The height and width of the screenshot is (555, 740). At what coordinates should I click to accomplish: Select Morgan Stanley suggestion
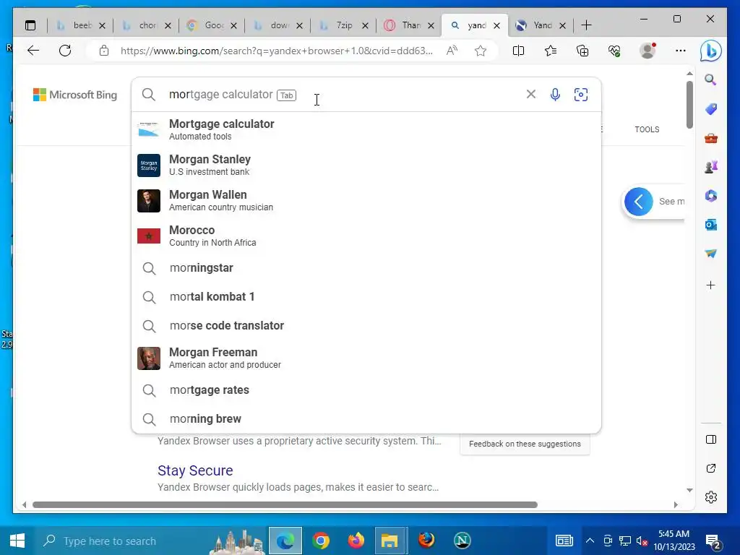pyautogui.click(x=366, y=165)
